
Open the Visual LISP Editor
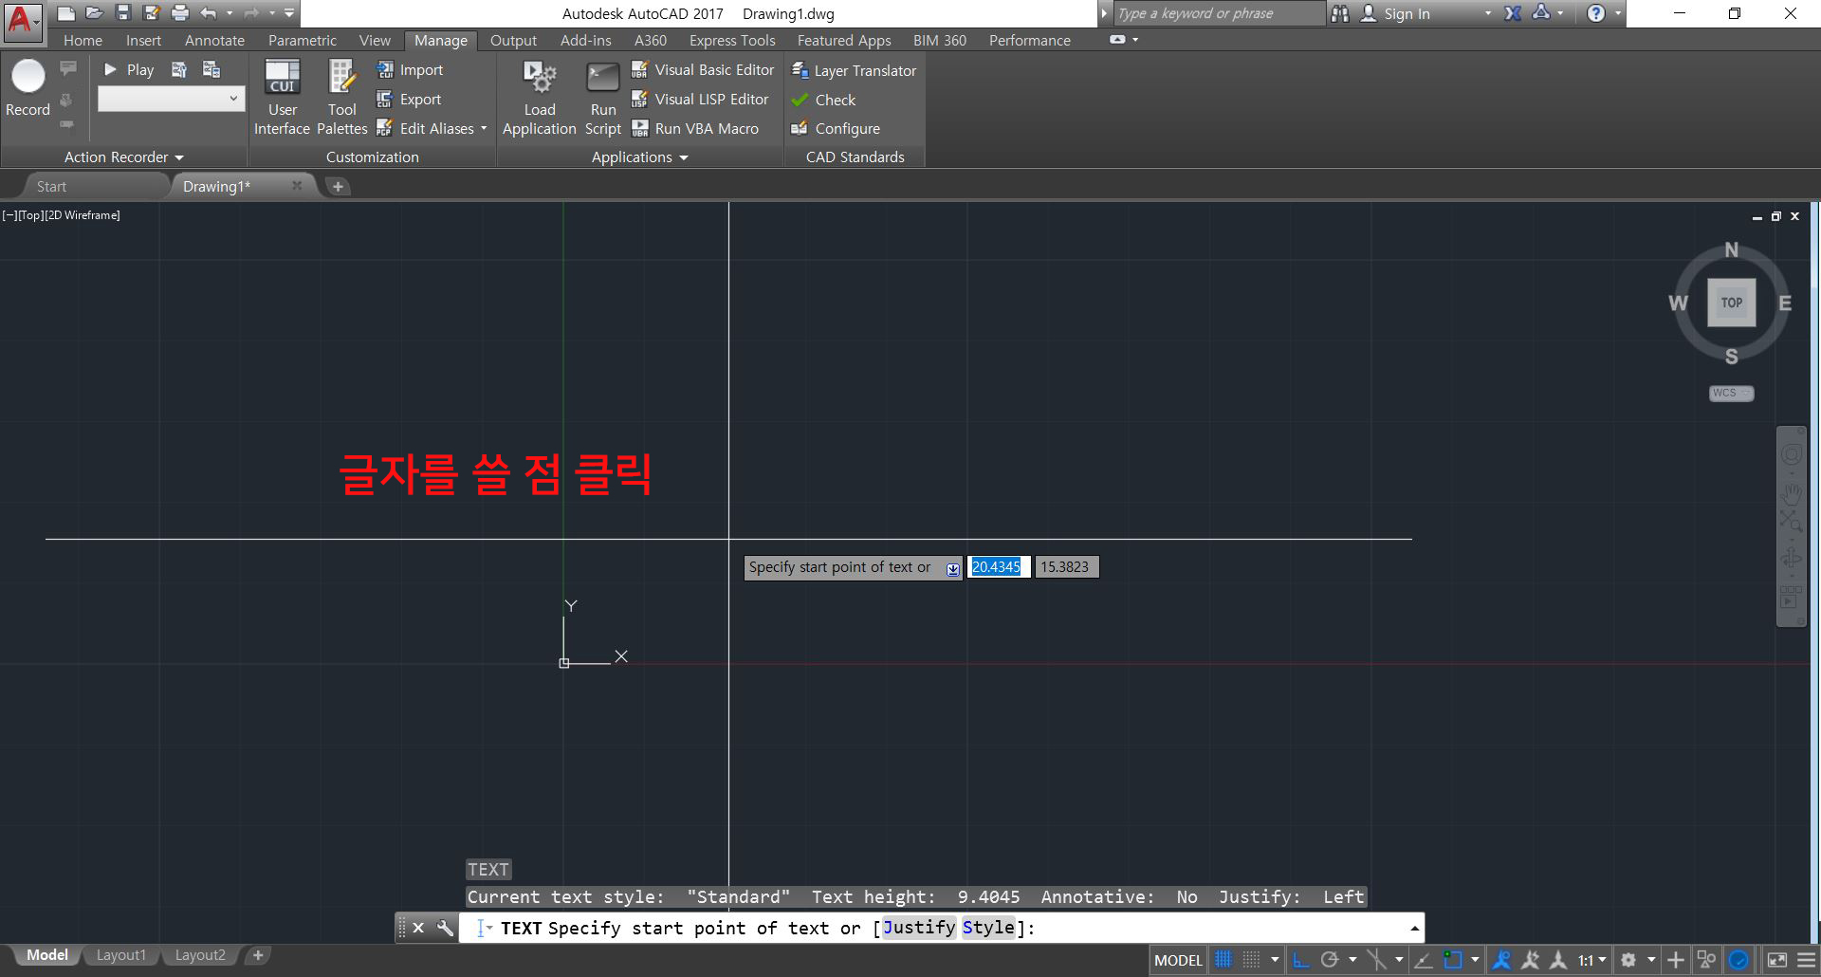(700, 99)
